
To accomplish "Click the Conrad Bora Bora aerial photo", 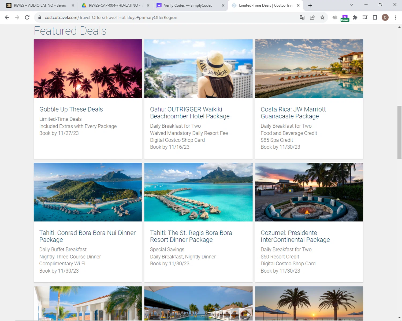I will pyautogui.click(x=88, y=192).
